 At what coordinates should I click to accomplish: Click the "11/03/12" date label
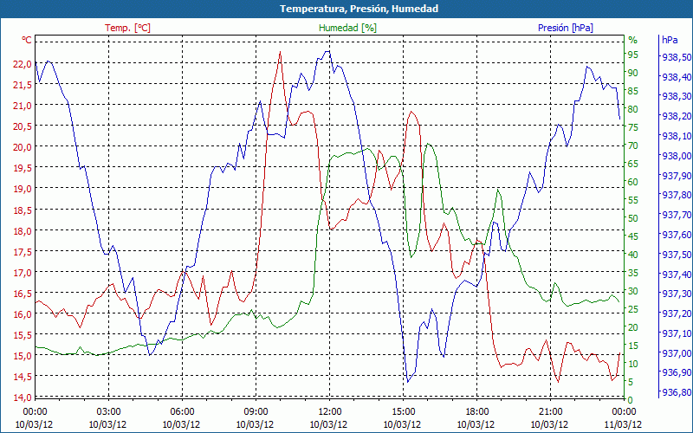point(623,424)
